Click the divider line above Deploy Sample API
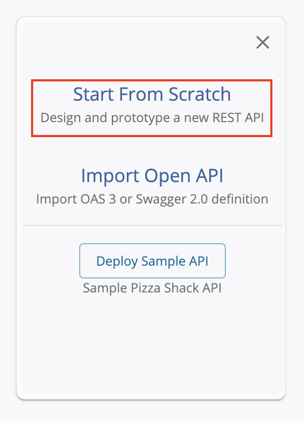Screen dimensions: 304x421 153,225
